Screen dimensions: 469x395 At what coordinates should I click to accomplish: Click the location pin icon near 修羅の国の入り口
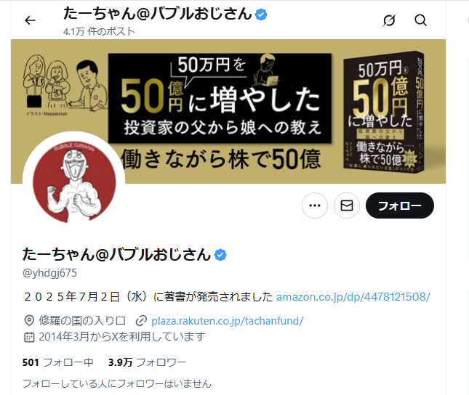tap(29, 321)
